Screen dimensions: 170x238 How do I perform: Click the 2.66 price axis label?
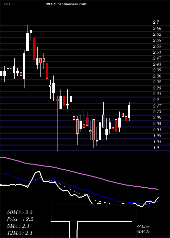[157, 29]
